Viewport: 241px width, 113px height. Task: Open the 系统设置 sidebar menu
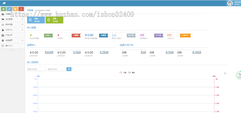tap(12, 40)
